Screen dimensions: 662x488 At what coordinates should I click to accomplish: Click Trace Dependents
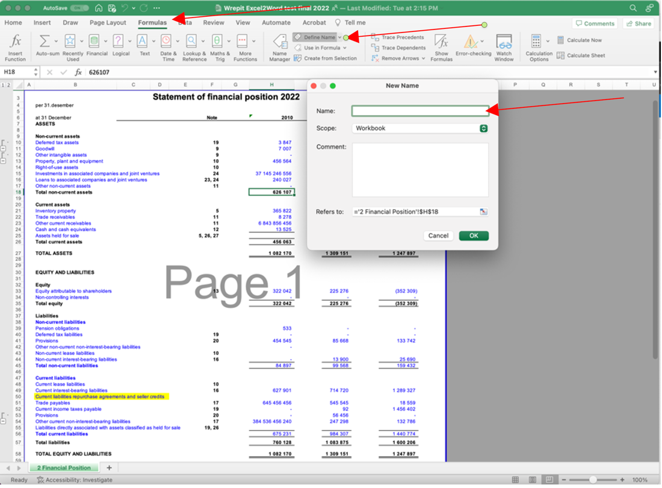click(x=398, y=48)
